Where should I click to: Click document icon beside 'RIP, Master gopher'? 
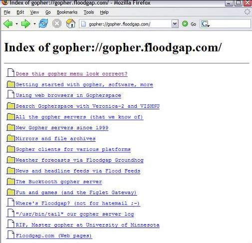point(11,224)
